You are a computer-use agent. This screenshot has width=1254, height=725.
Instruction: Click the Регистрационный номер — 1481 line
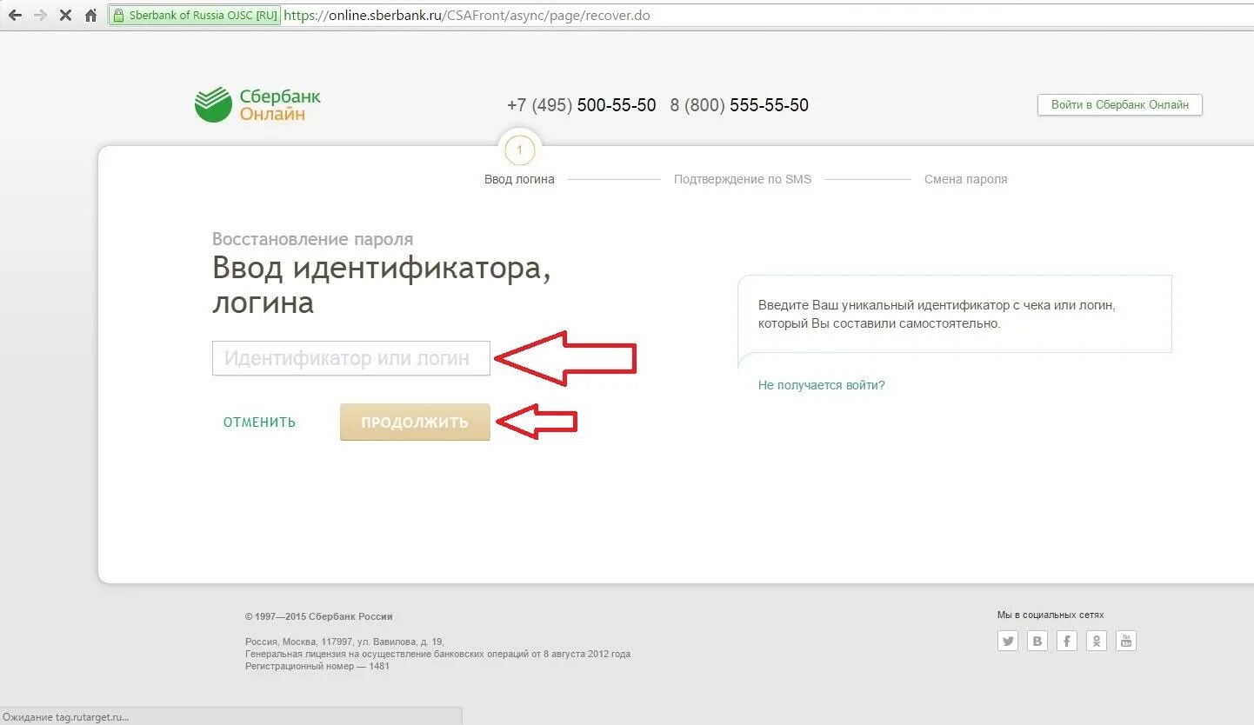[317, 666]
